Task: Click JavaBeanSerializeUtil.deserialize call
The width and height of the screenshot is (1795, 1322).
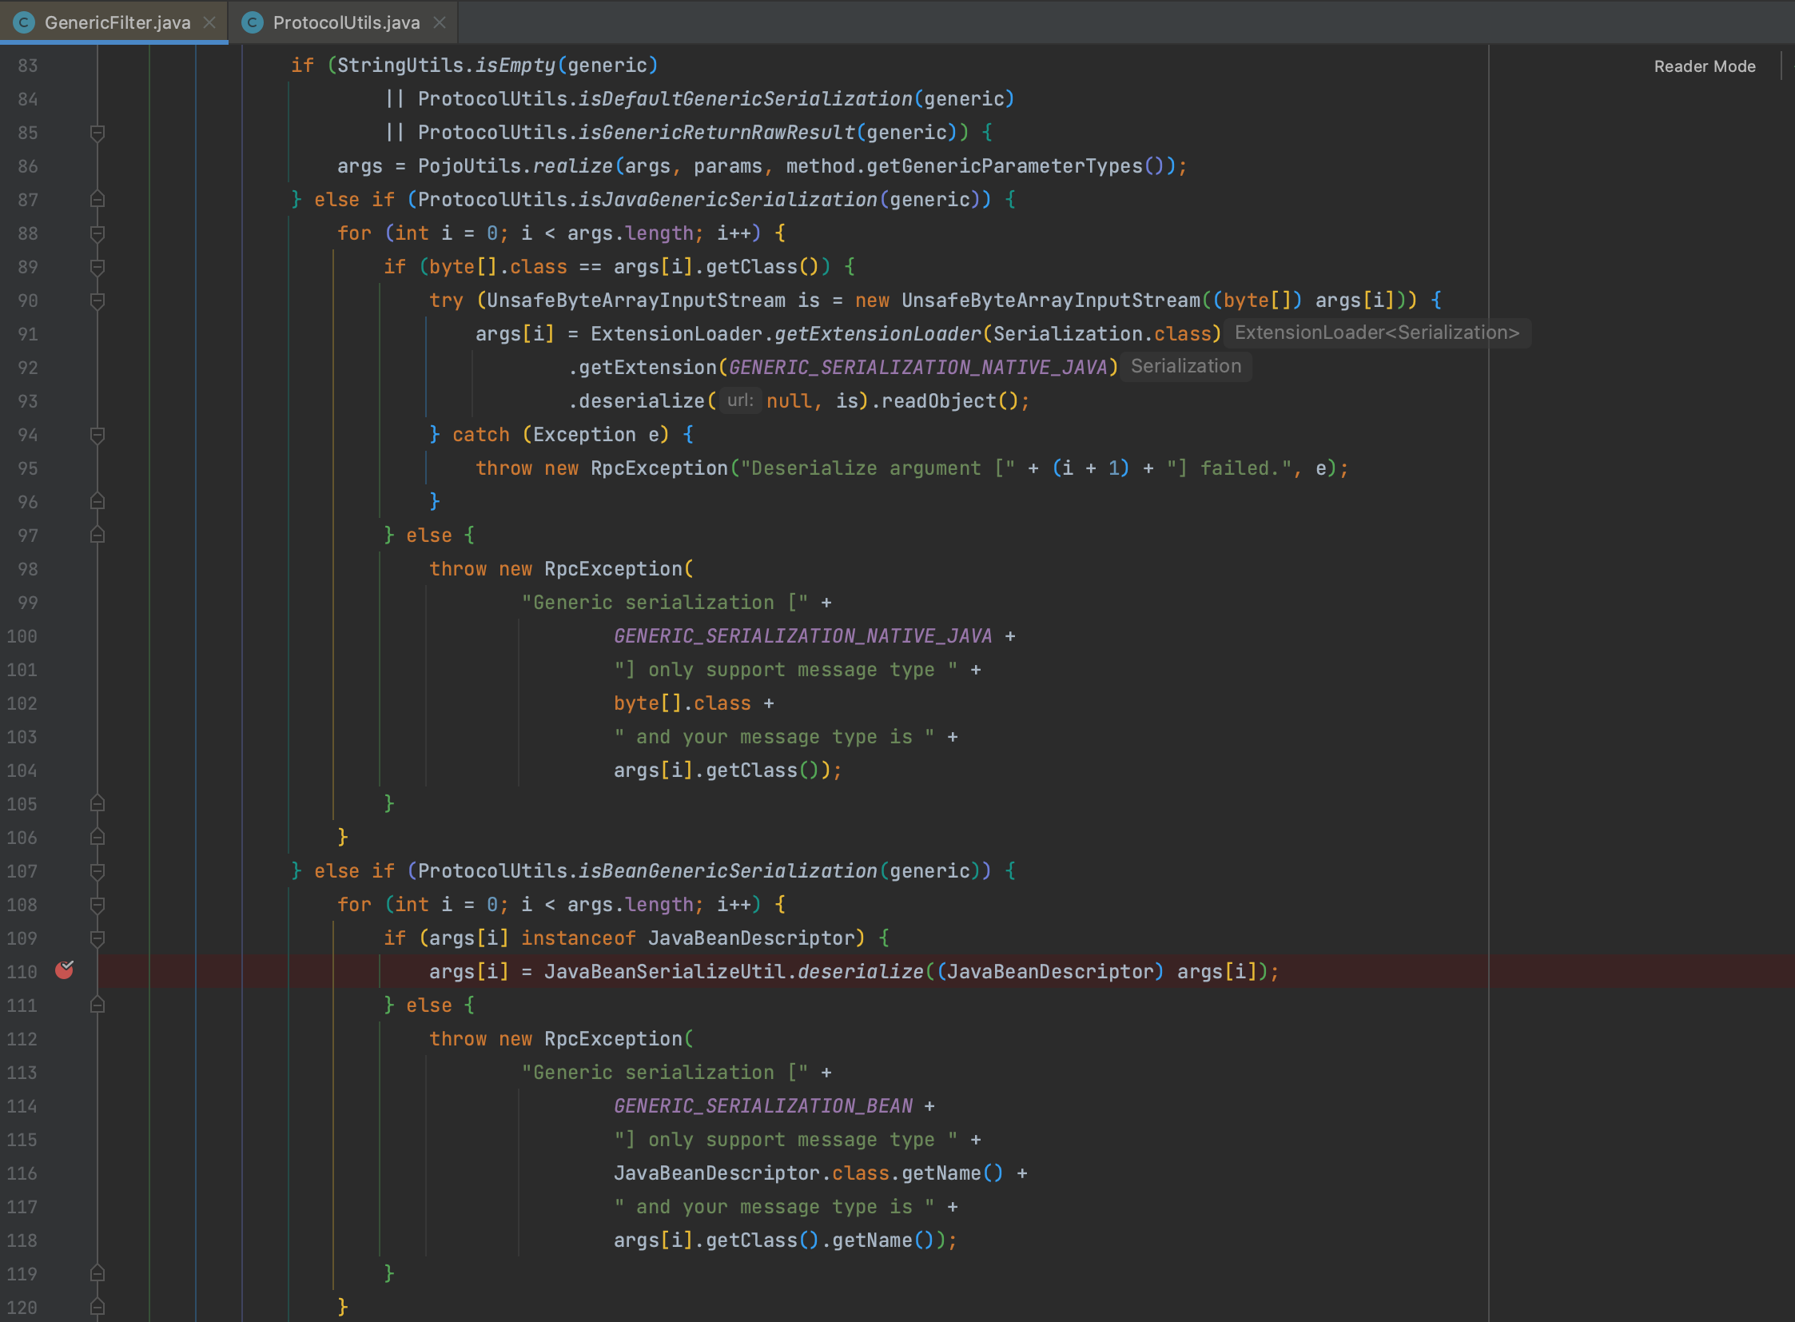Action: [734, 971]
